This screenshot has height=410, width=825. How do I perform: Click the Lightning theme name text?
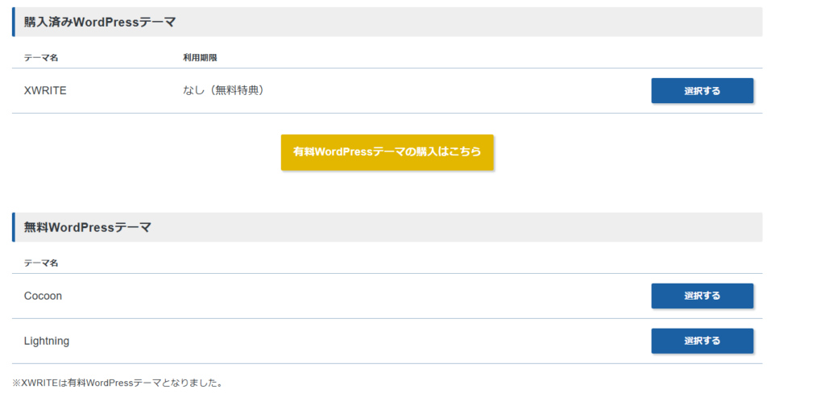pos(47,341)
